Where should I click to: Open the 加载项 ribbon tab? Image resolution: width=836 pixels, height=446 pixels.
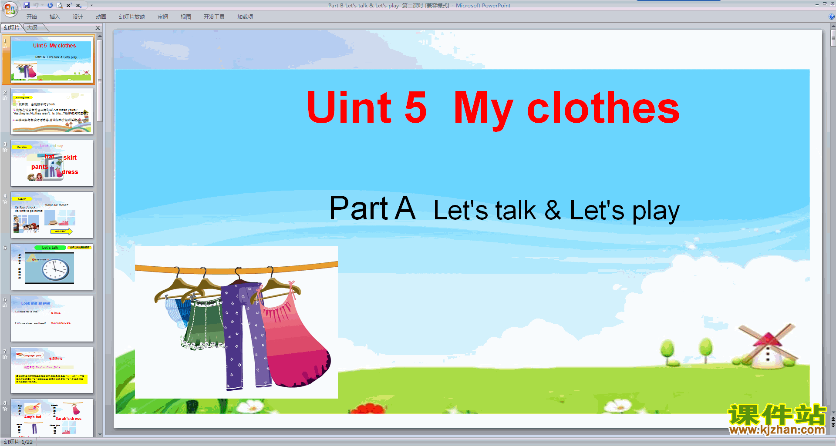(x=245, y=17)
